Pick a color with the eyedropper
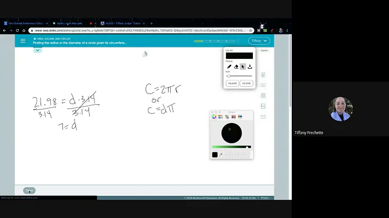 point(220,155)
